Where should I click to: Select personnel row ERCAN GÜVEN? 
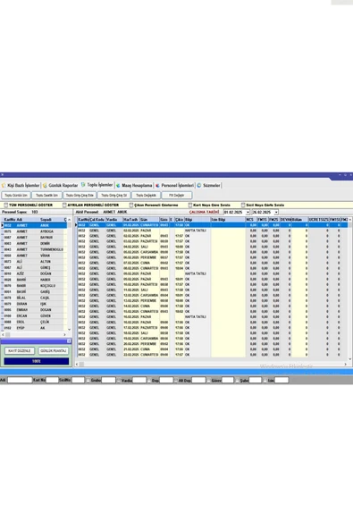[35, 316]
